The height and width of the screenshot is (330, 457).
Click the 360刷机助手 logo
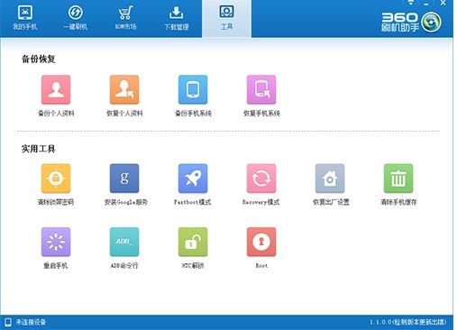coord(411,22)
